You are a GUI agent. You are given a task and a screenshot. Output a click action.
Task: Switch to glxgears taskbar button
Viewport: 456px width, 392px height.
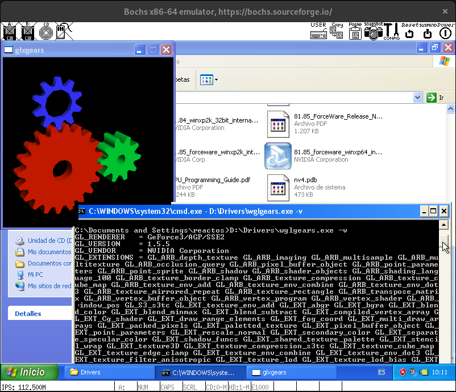point(292,372)
